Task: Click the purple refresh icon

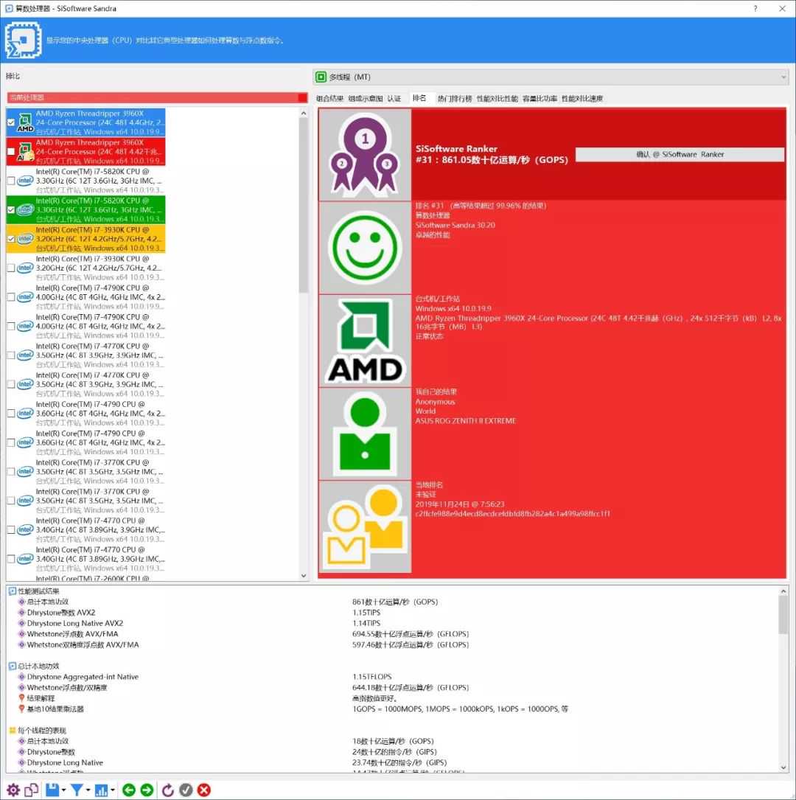Action: pyautogui.click(x=168, y=790)
